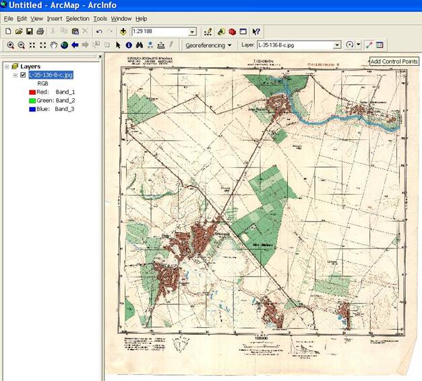Click the Add Data button

pos(123,32)
